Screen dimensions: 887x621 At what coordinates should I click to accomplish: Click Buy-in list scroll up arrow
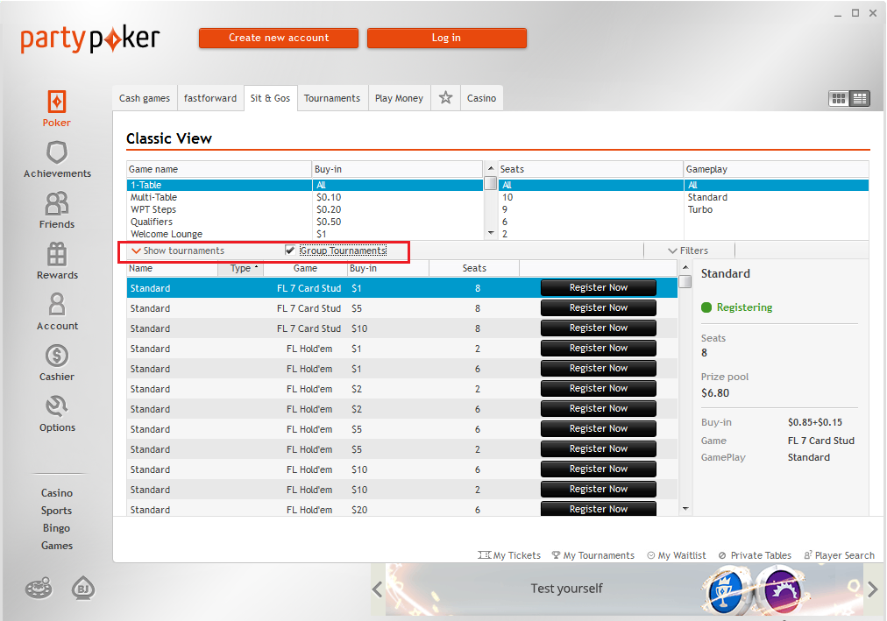491,168
